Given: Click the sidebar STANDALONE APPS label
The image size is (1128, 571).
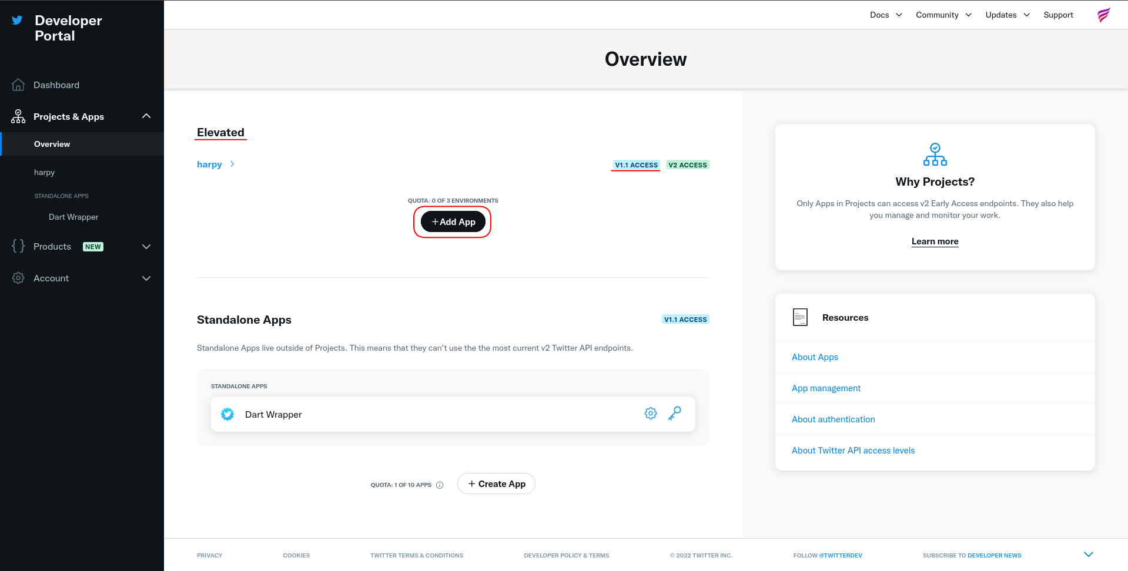Looking at the screenshot, I should [x=61, y=196].
